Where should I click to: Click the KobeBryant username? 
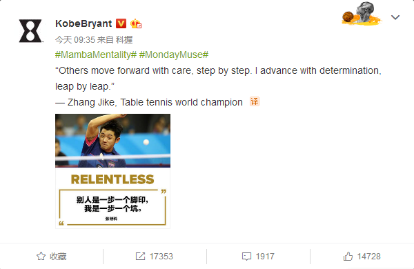(x=83, y=23)
